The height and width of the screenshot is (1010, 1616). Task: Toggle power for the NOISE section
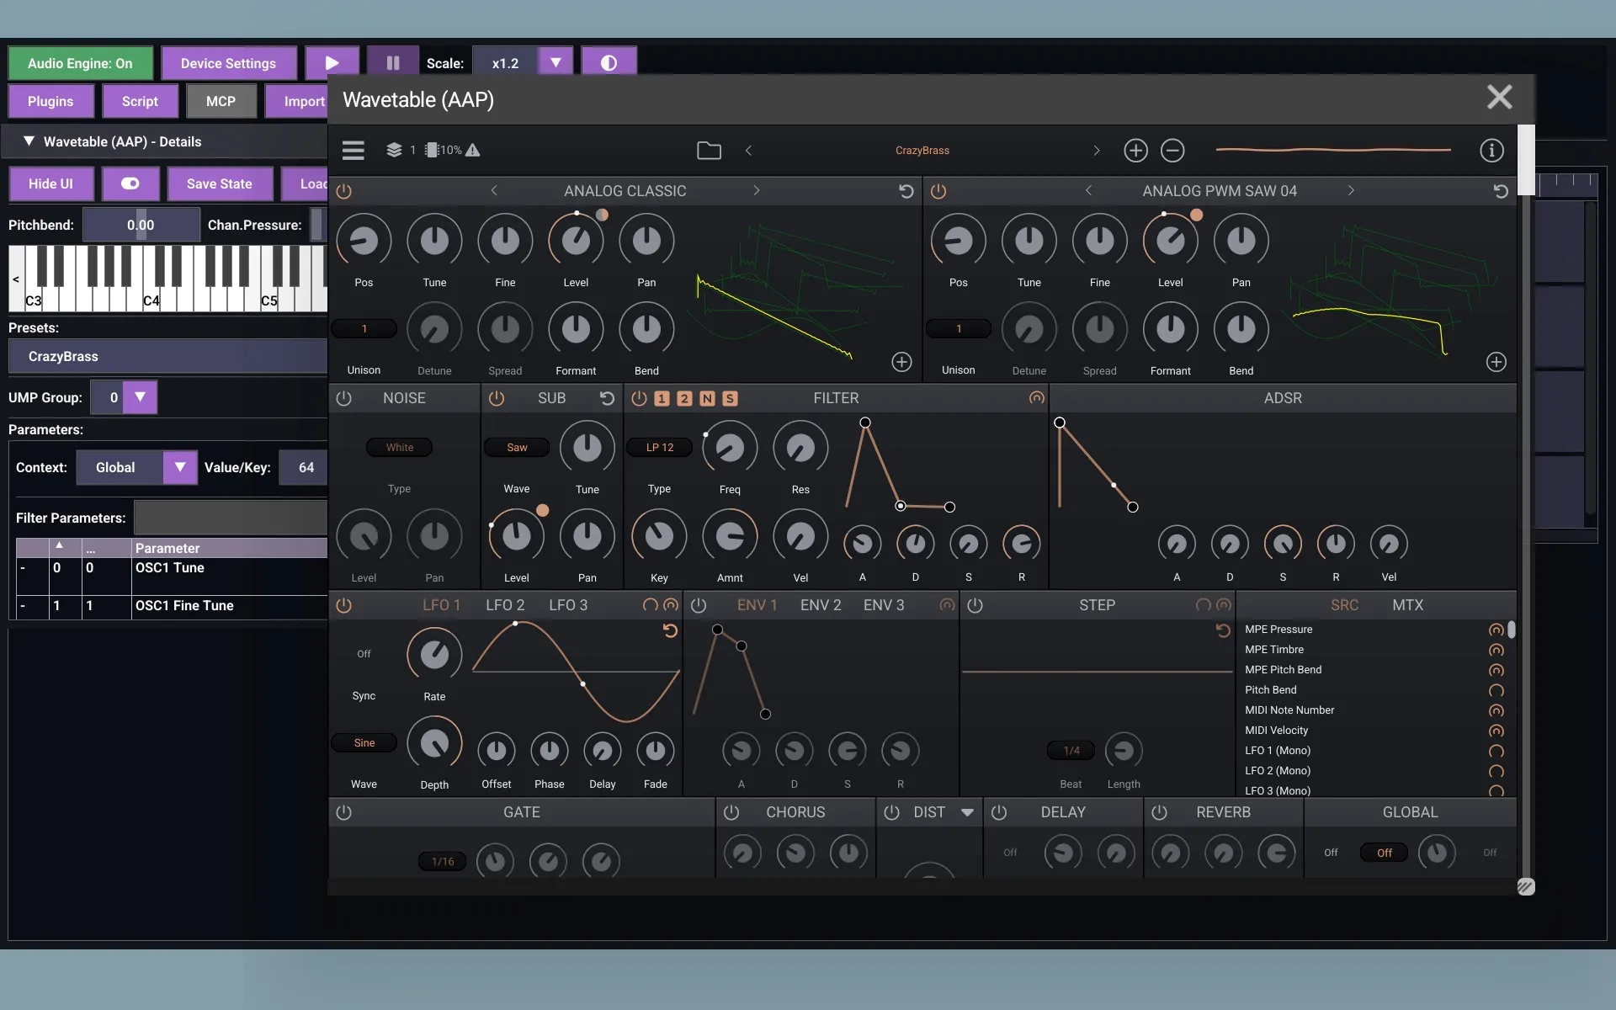coord(344,398)
